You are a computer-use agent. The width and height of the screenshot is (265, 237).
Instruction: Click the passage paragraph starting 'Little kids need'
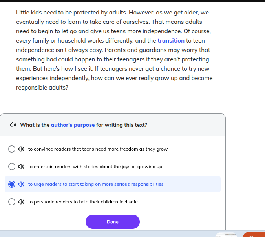(x=114, y=50)
